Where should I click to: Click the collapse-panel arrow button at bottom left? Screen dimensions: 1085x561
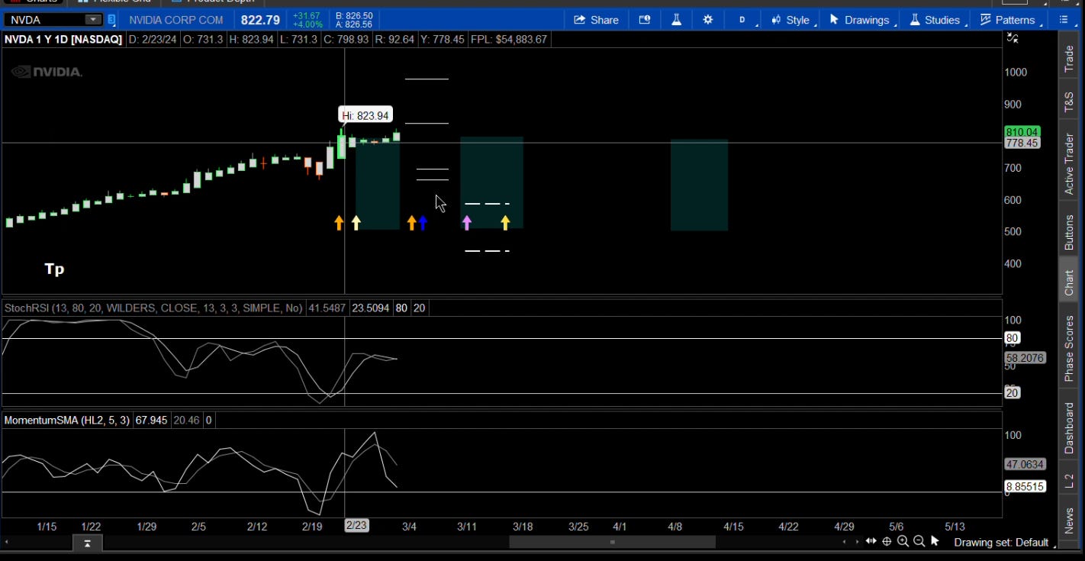click(88, 543)
